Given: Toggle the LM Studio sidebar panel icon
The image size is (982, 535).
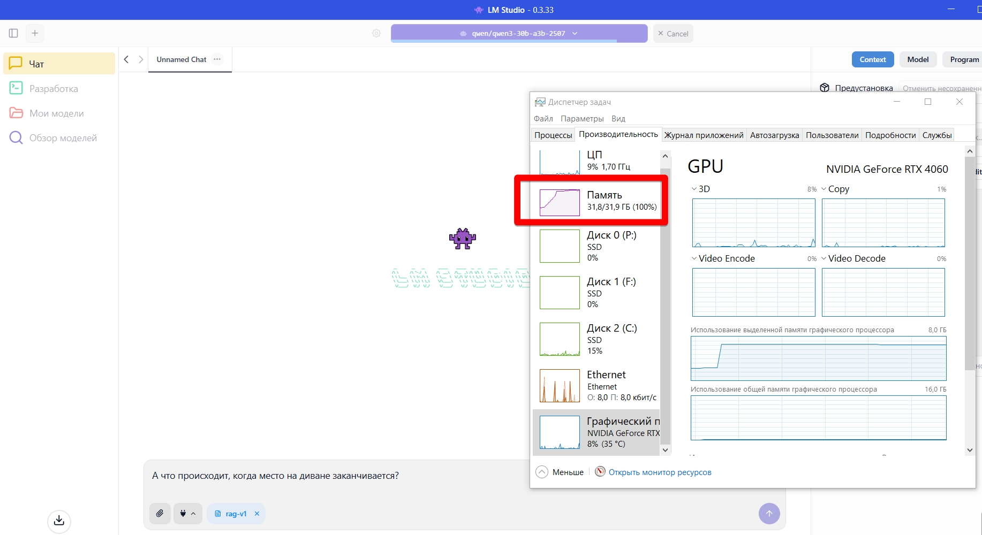Looking at the screenshot, I should pyautogui.click(x=13, y=33).
